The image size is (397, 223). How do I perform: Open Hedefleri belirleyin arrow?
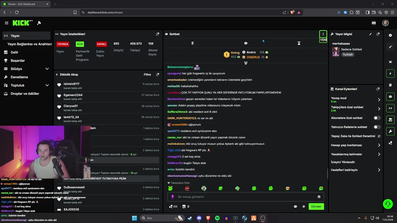379,170
